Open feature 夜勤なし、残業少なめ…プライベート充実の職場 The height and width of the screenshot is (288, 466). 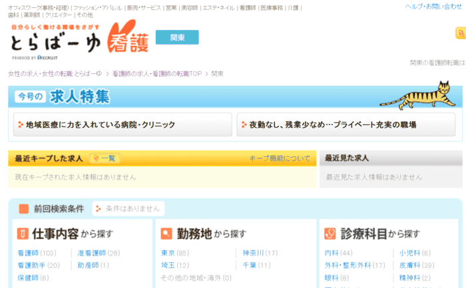click(x=346, y=124)
